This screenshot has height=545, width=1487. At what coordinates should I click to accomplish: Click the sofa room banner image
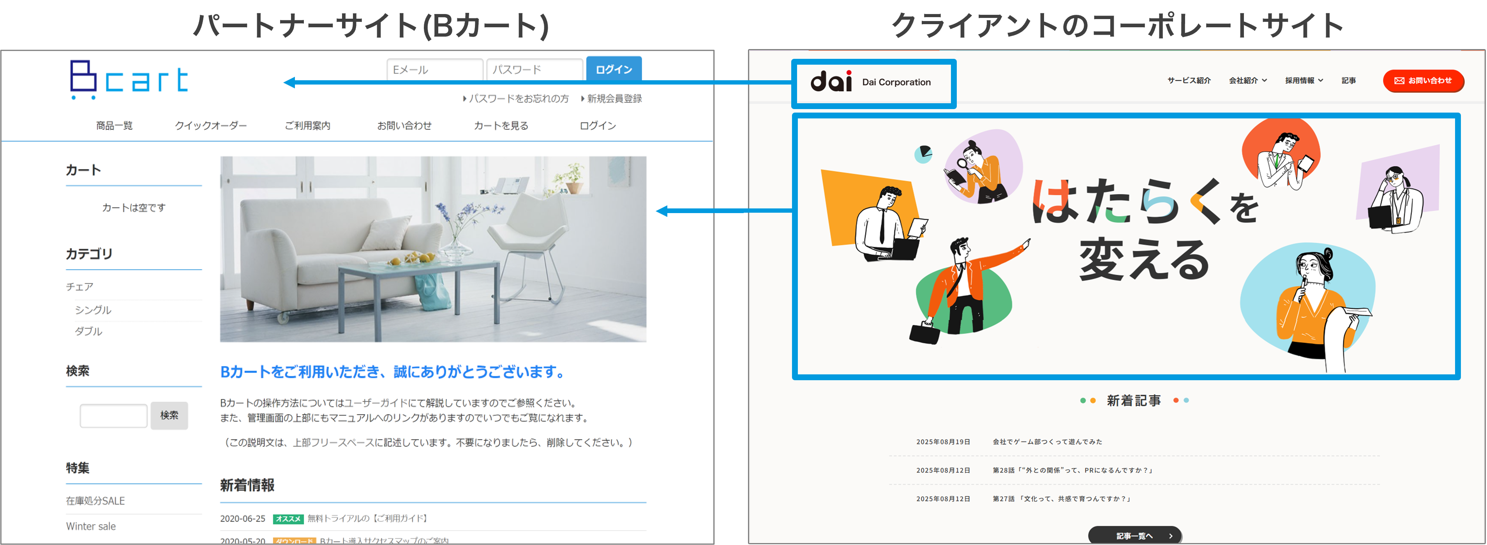point(433,249)
